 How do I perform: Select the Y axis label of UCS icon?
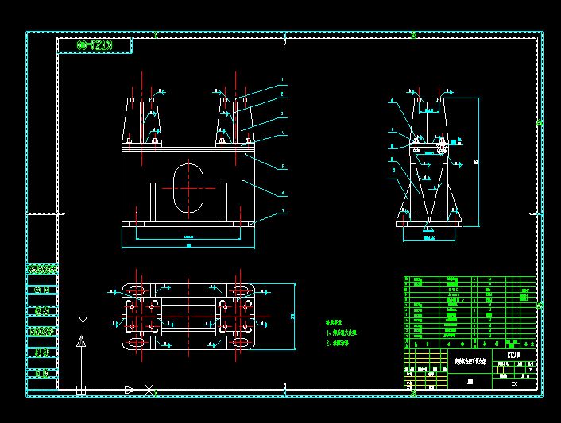83,322
